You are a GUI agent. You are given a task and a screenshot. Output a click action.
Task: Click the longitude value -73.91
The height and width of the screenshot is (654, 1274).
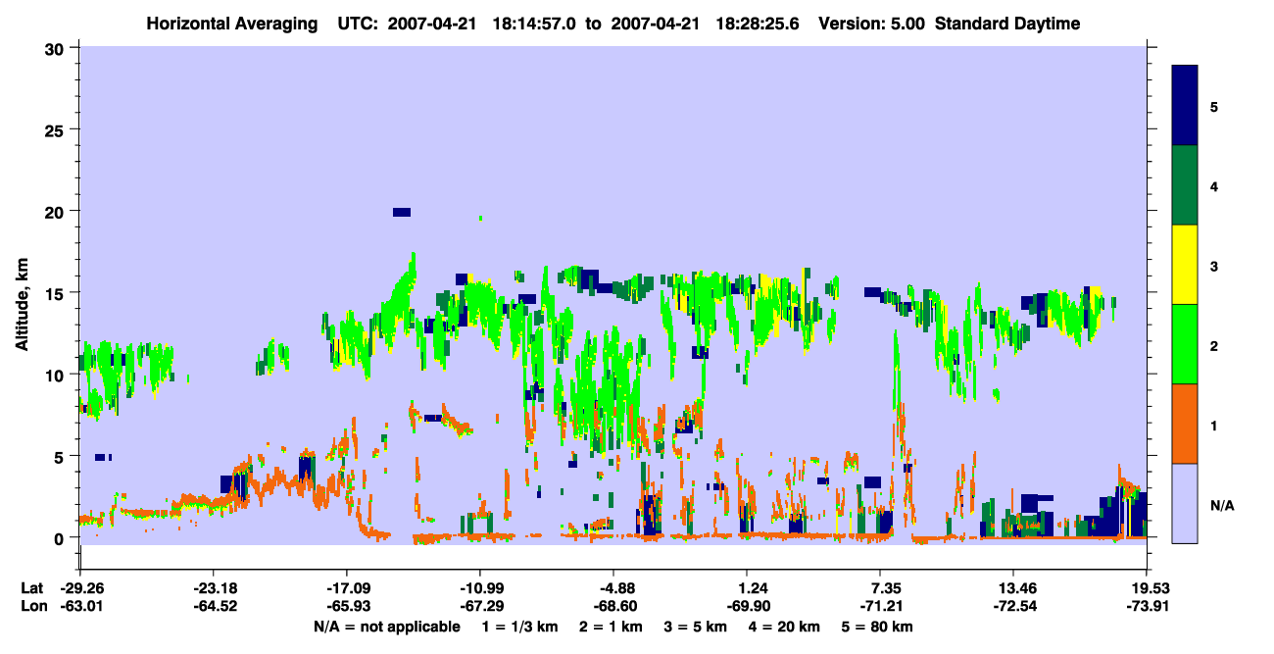[x=1147, y=607]
